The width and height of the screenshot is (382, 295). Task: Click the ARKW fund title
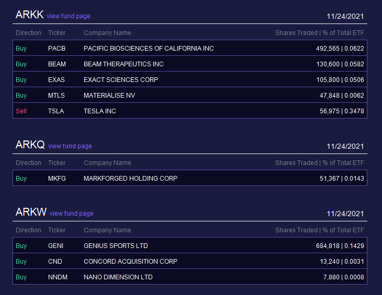pyautogui.click(x=31, y=212)
